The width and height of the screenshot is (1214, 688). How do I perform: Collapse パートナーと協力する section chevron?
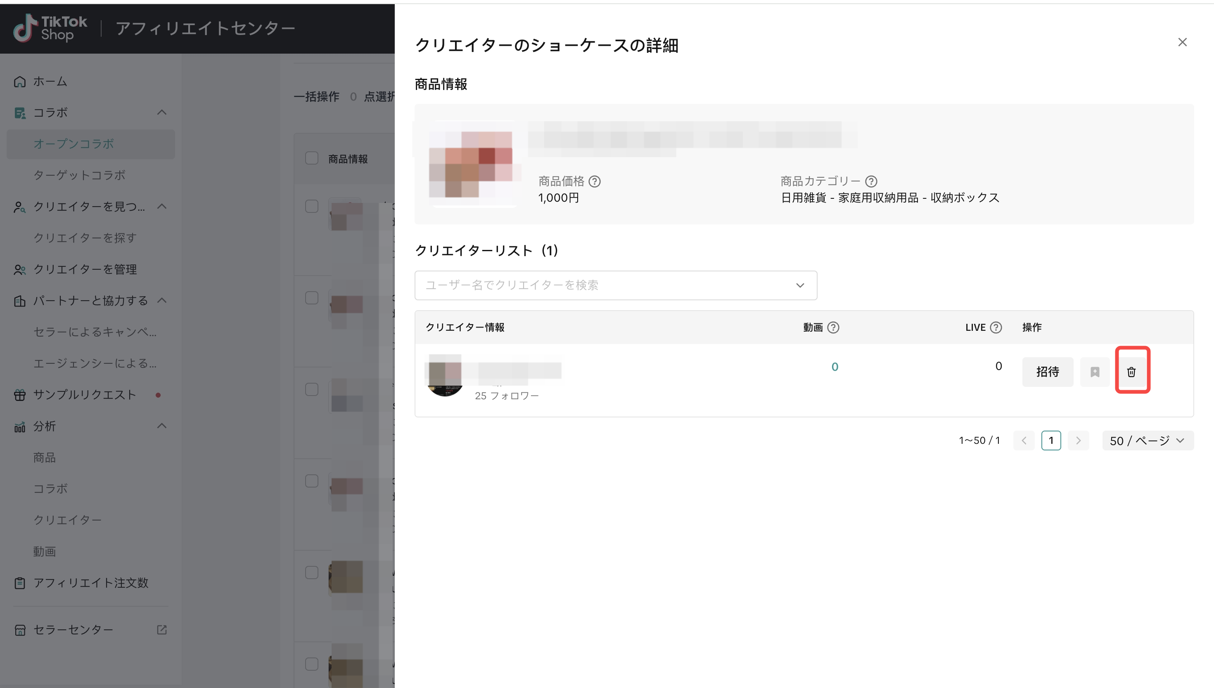(x=162, y=301)
